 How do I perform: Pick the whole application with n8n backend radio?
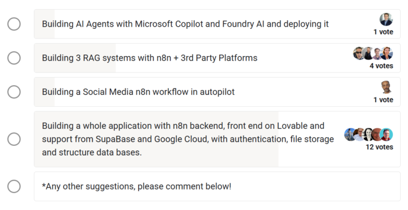(x=14, y=139)
